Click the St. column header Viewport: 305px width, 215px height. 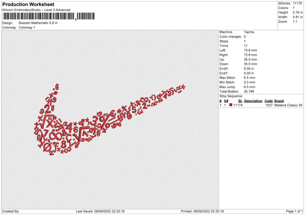pos(238,100)
